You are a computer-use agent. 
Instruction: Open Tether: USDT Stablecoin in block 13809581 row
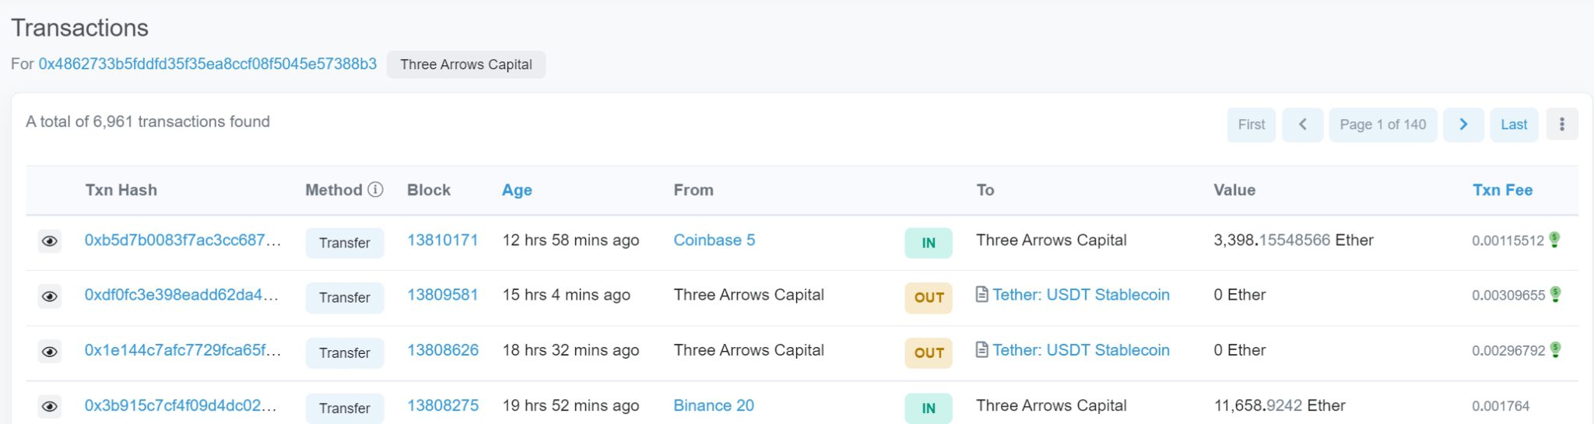(1081, 295)
